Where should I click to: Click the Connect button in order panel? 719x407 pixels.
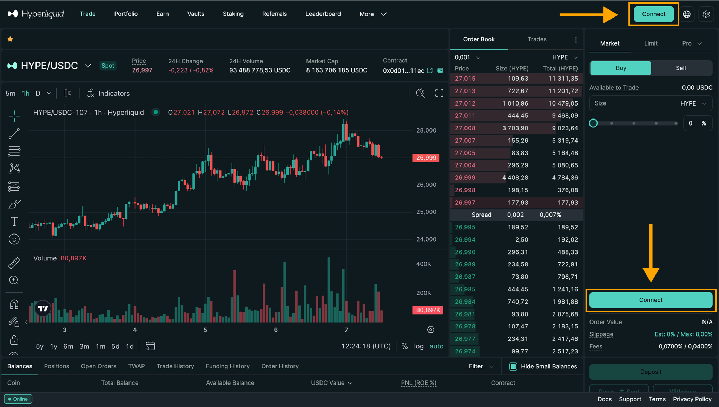tap(651, 300)
